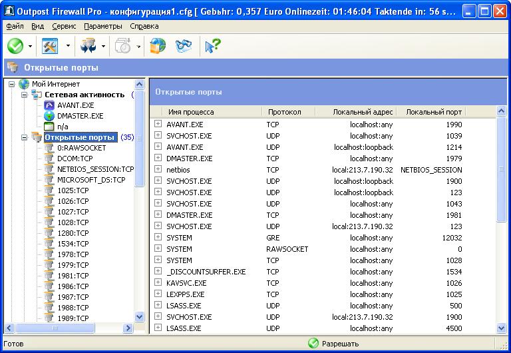This screenshot has height=353, width=511.
Task: Collapse the Открытые порты tree node
Action: [x=25, y=137]
